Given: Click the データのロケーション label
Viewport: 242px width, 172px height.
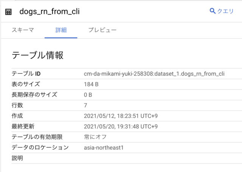Looking at the screenshot, I should tap(40, 148).
